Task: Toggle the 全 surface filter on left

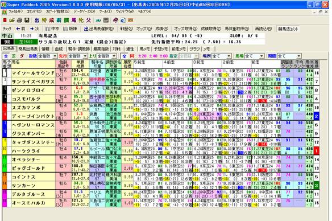Action: tap(6, 56)
